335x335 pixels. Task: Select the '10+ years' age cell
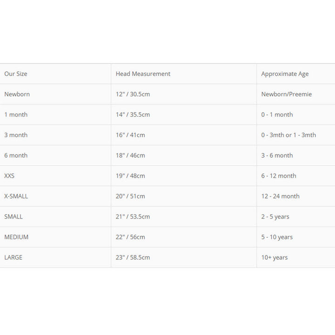(x=274, y=258)
